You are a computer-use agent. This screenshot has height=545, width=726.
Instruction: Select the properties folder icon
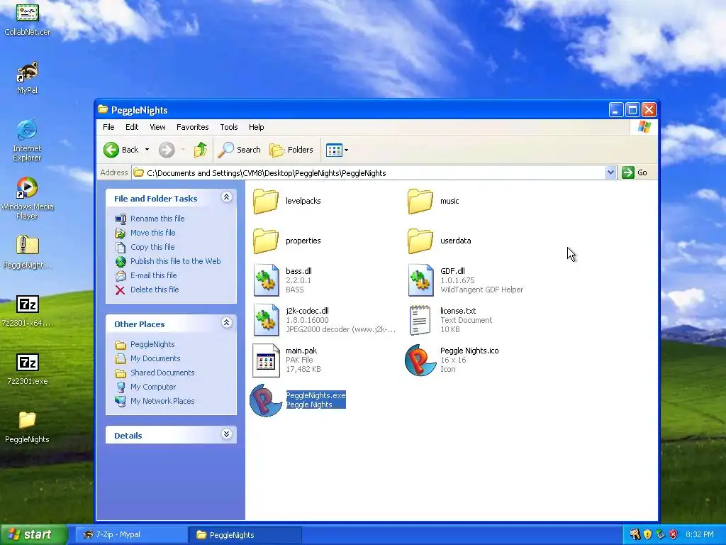266,241
